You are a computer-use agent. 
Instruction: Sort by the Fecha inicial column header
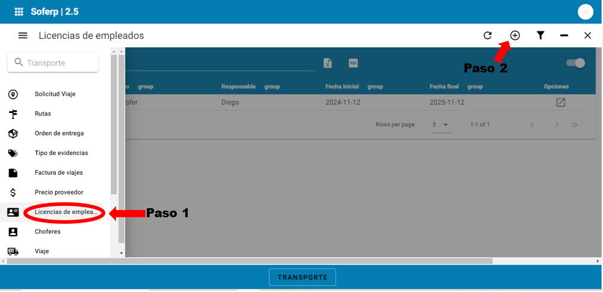pos(342,87)
